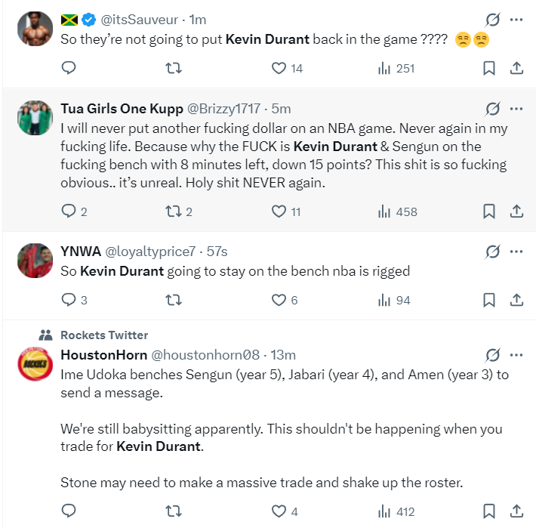Reply to itsSauveur's Kevin Durant tweet
536x528 pixels.
pyautogui.click(x=69, y=69)
